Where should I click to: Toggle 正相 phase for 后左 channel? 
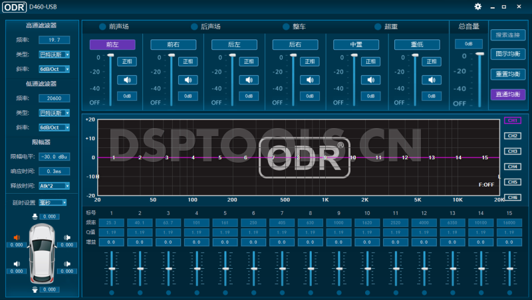(x=249, y=61)
